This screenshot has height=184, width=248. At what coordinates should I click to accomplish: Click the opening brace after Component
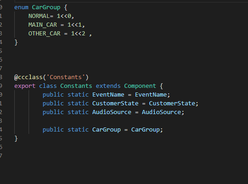tap(161, 86)
